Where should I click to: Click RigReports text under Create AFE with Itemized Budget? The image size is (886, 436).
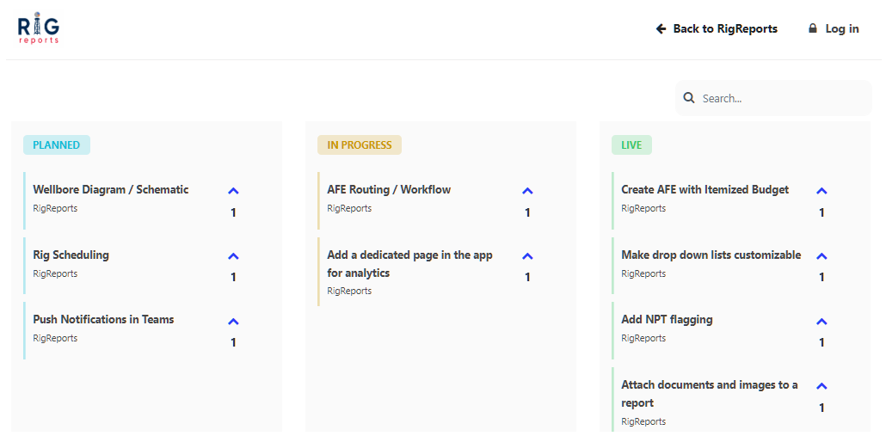(643, 208)
